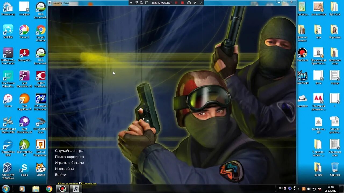
Task: Click the magnifier icon in recorder bar
Action: tap(141, 3)
